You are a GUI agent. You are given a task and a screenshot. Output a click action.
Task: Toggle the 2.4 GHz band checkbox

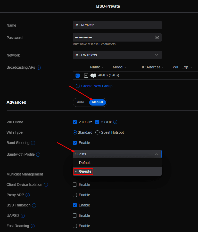coord(75,122)
